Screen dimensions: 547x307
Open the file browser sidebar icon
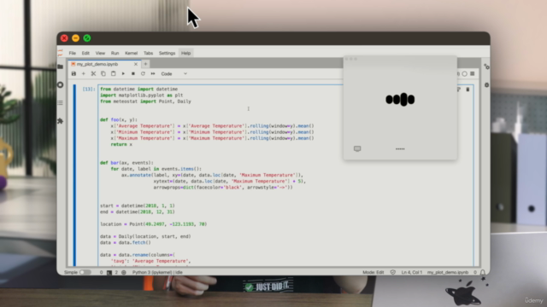61,67
